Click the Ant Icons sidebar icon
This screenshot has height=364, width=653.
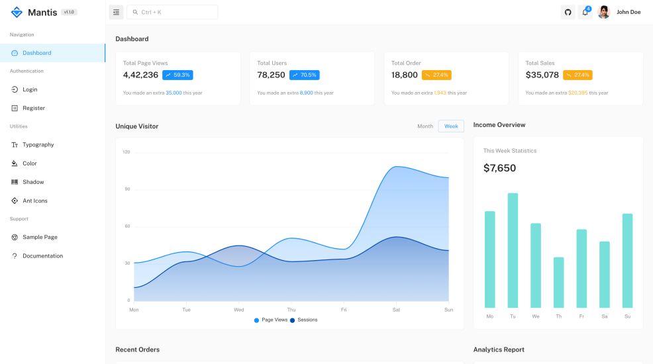15,201
